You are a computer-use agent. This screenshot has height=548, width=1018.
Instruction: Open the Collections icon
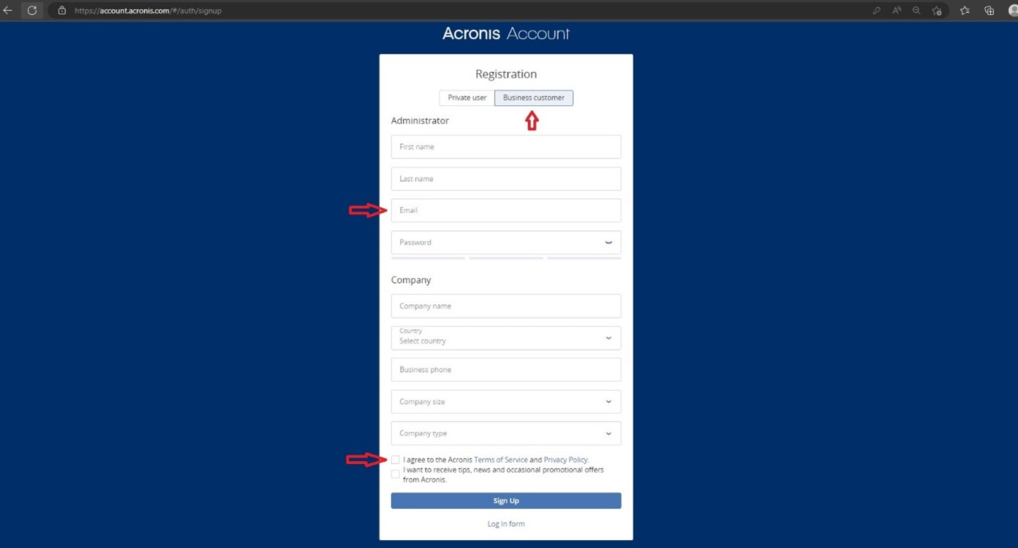989,11
